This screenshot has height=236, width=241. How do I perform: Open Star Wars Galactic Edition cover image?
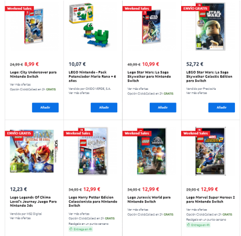[211, 26]
